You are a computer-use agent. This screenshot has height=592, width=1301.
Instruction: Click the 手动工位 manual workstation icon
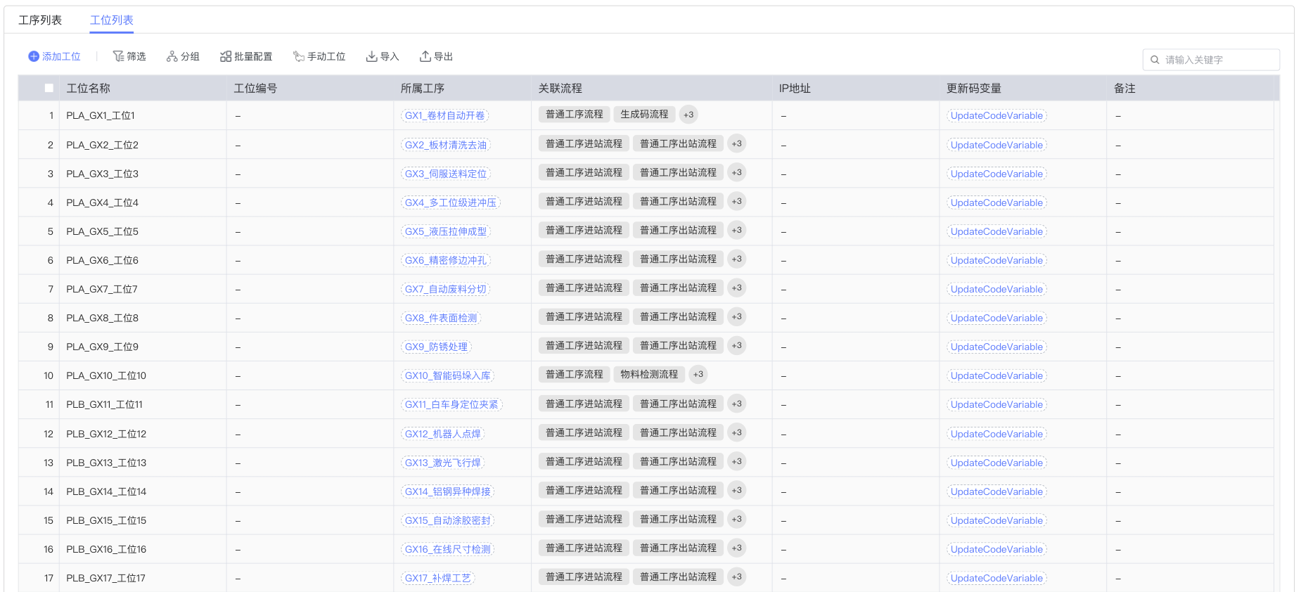point(299,56)
